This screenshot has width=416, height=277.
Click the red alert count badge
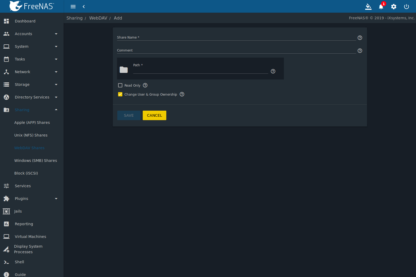[383, 4]
